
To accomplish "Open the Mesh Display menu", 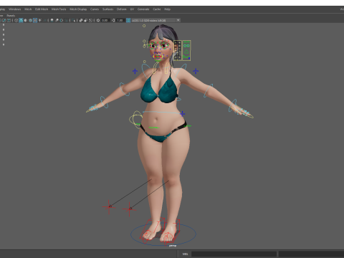I will pos(78,9).
